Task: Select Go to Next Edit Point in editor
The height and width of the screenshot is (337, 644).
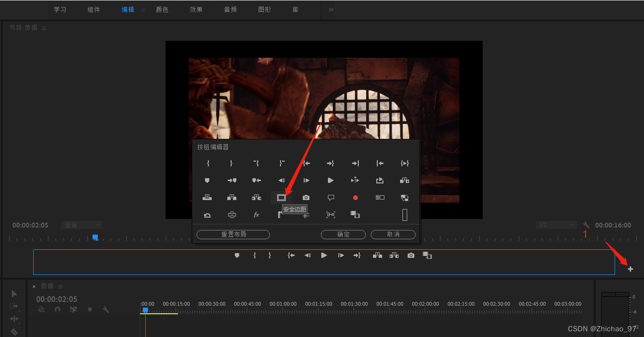Action: tap(355, 163)
